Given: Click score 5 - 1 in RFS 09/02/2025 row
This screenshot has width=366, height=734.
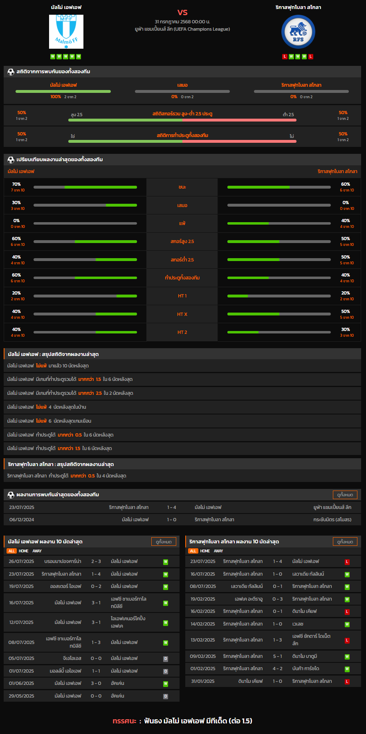Looking at the screenshot, I should click(x=278, y=656).
